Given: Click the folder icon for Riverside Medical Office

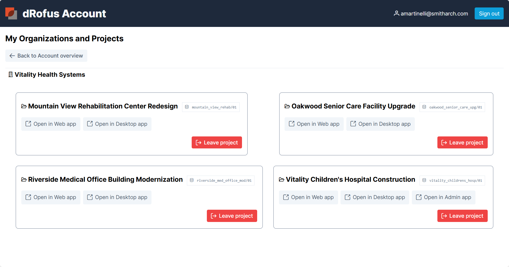Looking at the screenshot, I should coord(24,180).
